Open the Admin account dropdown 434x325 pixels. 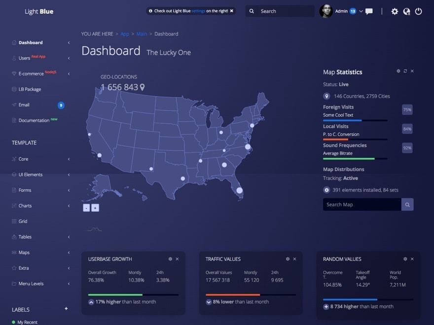[361, 11]
